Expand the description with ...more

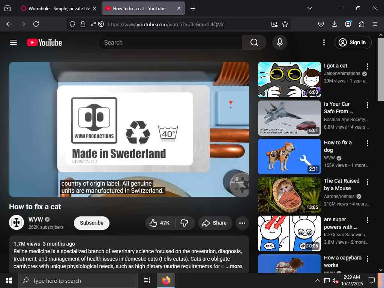pos(234,266)
